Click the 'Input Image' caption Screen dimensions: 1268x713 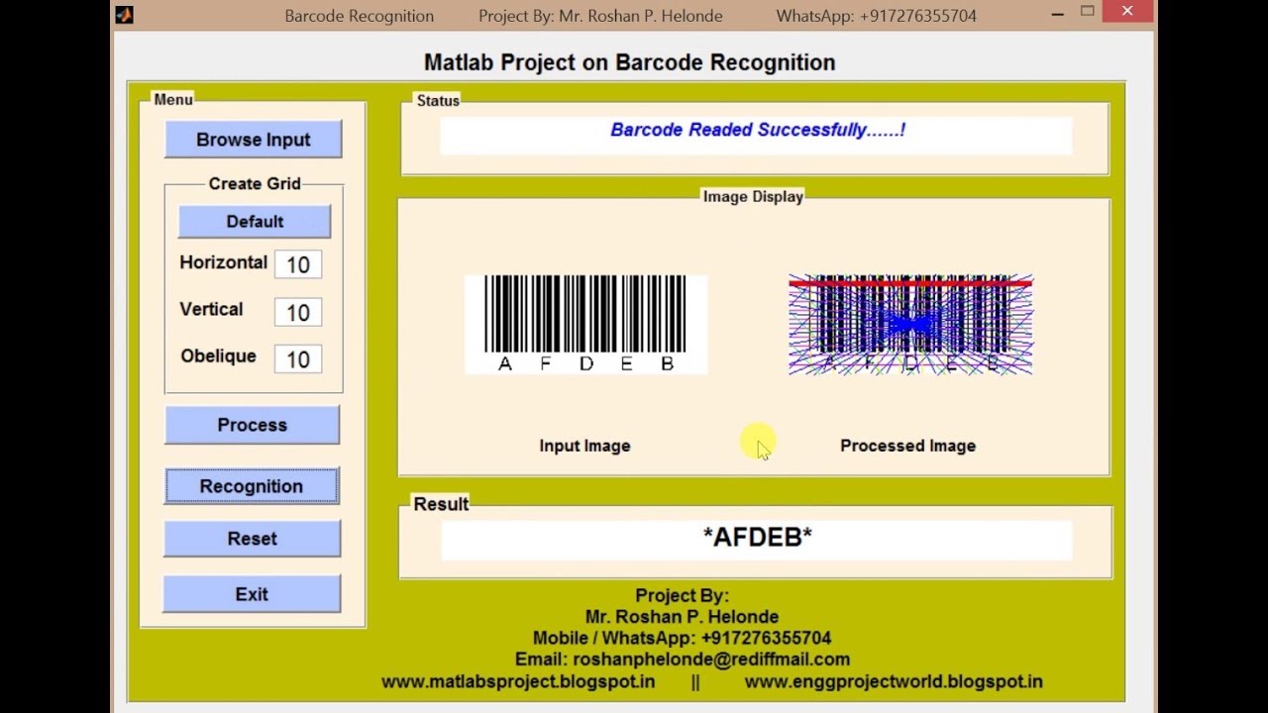(x=584, y=446)
